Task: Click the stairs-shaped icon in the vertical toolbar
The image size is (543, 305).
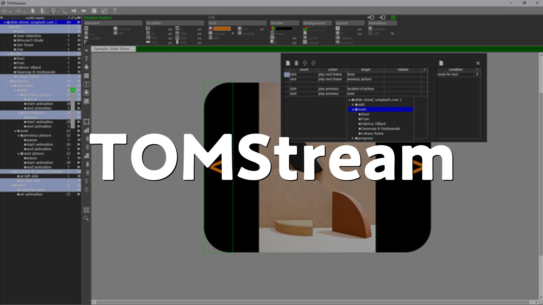Action: click(87, 156)
